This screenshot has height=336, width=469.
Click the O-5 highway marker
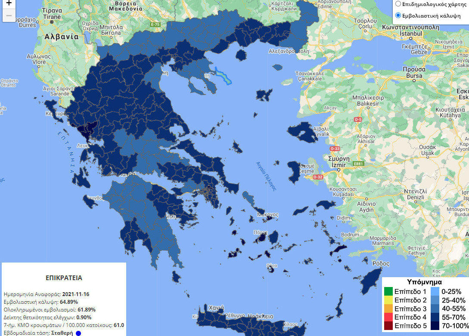pyautogui.click(x=357, y=119)
